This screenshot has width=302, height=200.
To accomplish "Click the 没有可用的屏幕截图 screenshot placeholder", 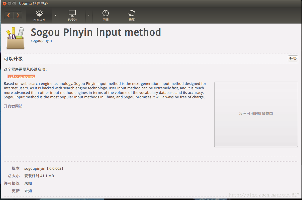I will pos(256,114).
